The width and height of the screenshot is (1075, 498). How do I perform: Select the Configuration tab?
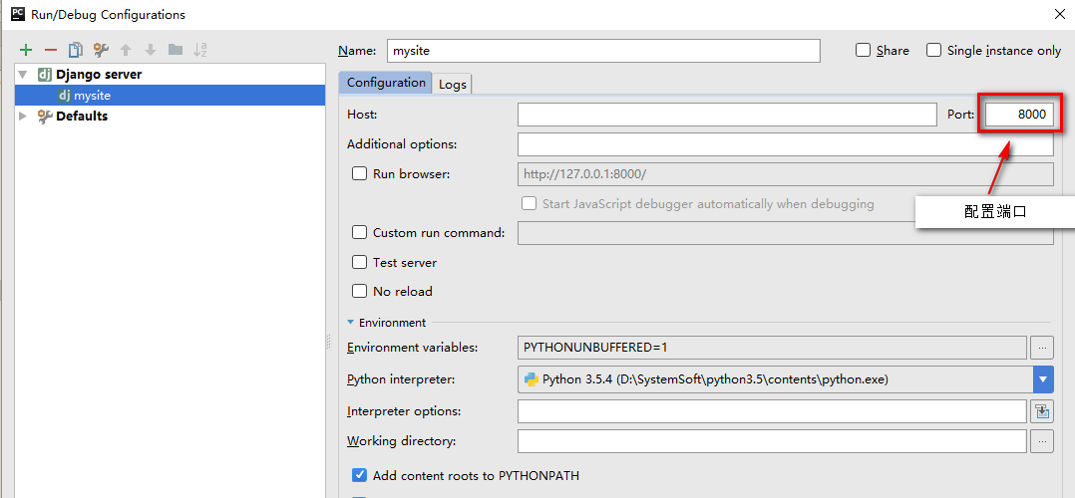[386, 83]
